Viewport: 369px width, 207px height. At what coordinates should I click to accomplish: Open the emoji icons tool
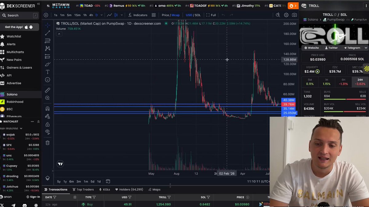point(47,80)
